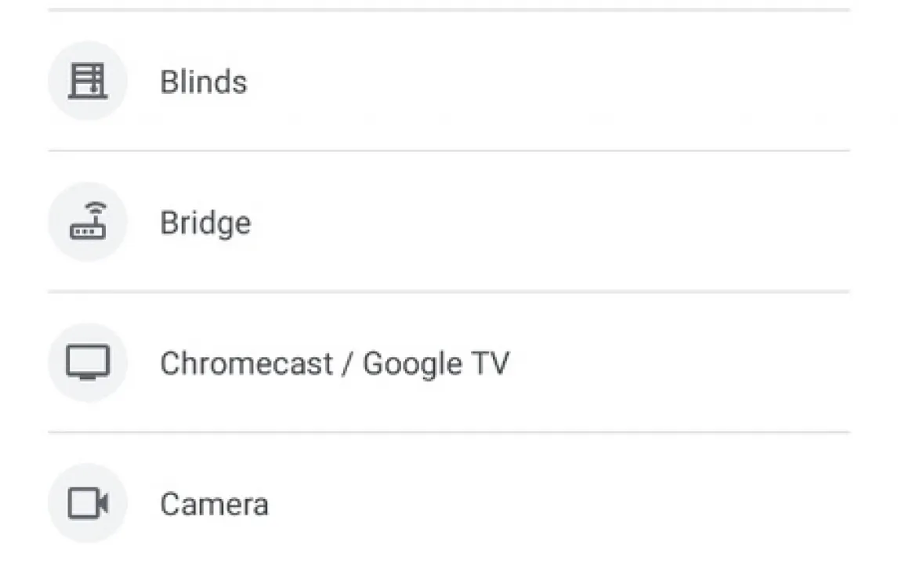Pick the word Chromecast in list

point(246,364)
